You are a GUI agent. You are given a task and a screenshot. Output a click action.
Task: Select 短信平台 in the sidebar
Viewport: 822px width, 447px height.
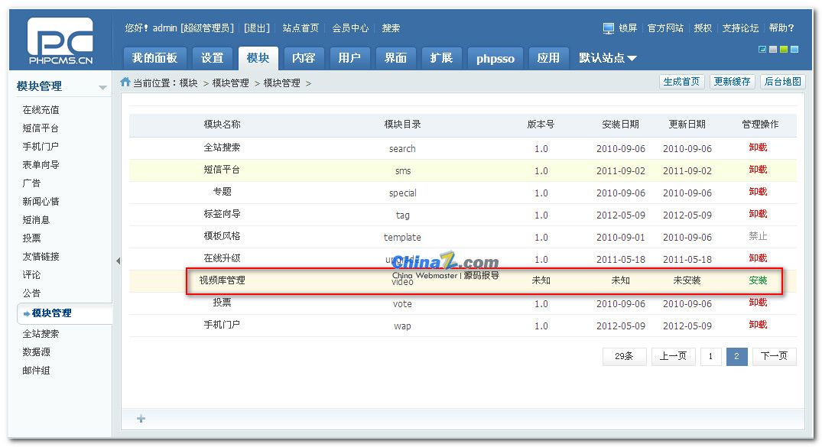click(41, 128)
